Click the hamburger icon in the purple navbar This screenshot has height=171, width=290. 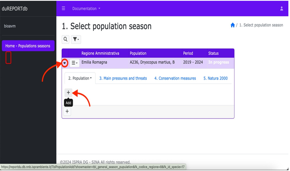tap(63, 8)
